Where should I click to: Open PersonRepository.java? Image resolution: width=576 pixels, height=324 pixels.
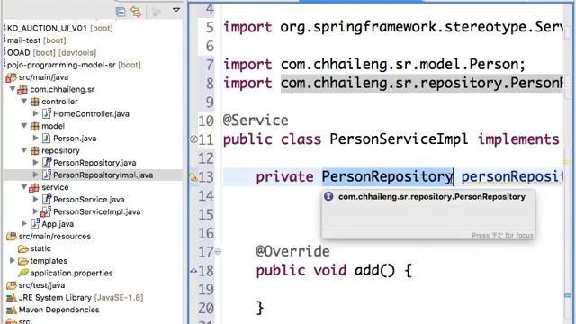click(94, 163)
